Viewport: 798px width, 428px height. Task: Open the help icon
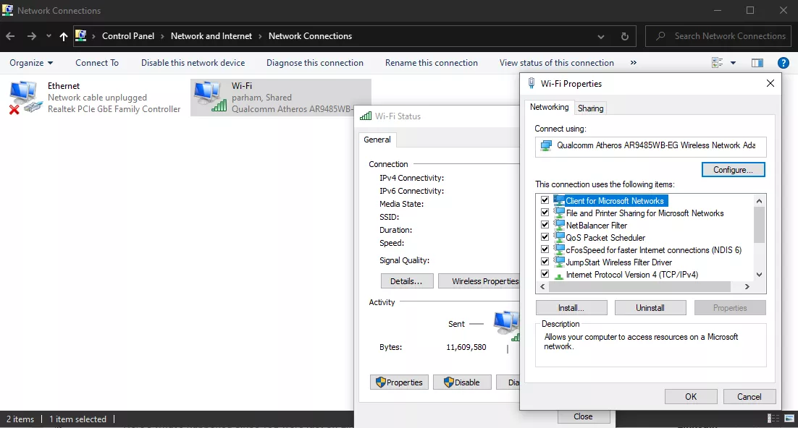(x=784, y=62)
